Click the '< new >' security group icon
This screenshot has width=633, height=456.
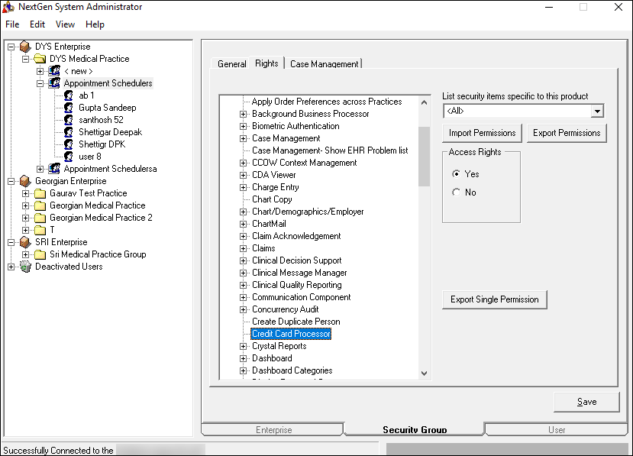tap(54, 71)
